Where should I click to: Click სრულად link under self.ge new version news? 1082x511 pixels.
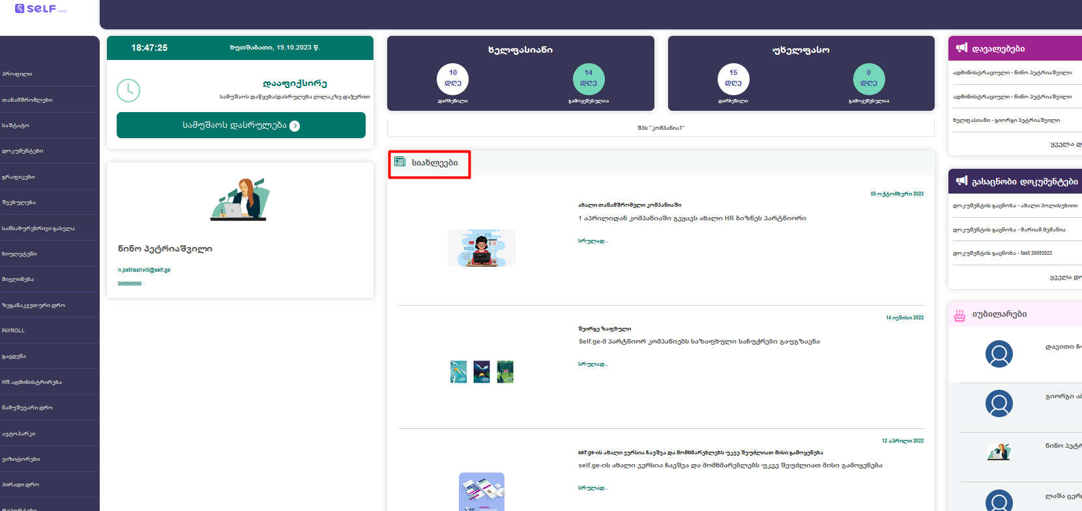coord(592,488)
